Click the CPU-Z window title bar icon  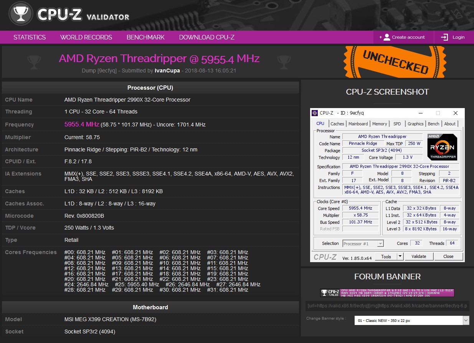[x=315, y=113]
